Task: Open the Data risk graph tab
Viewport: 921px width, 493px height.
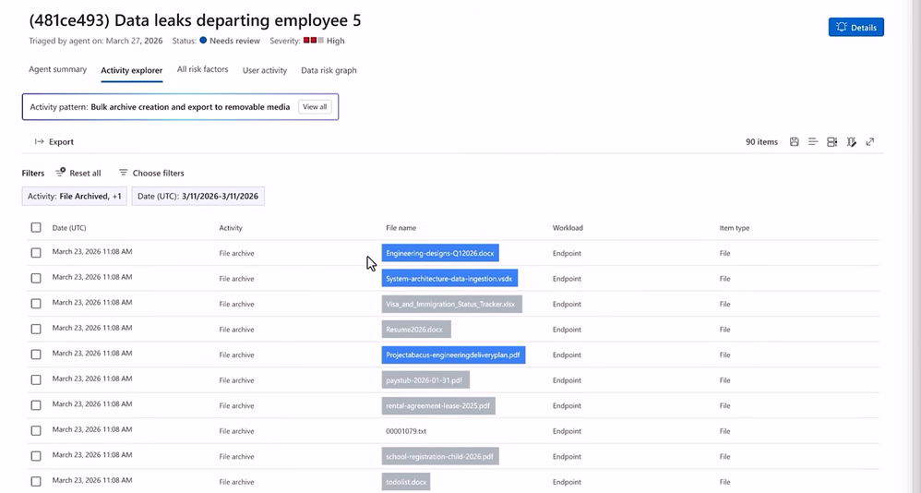Action: tap(329, 70)
